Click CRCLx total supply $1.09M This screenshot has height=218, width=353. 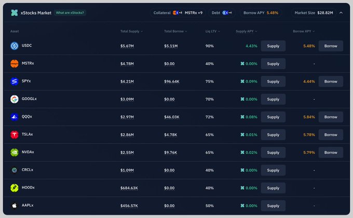tap(127, 170)
